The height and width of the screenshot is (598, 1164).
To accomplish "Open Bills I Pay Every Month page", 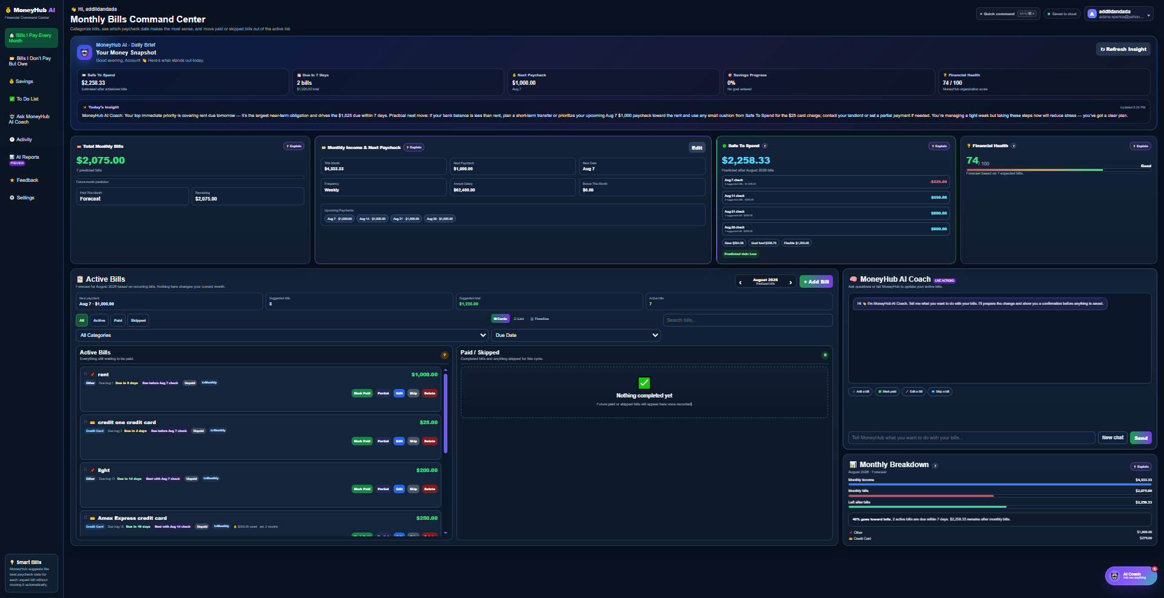I will [32, 38].
